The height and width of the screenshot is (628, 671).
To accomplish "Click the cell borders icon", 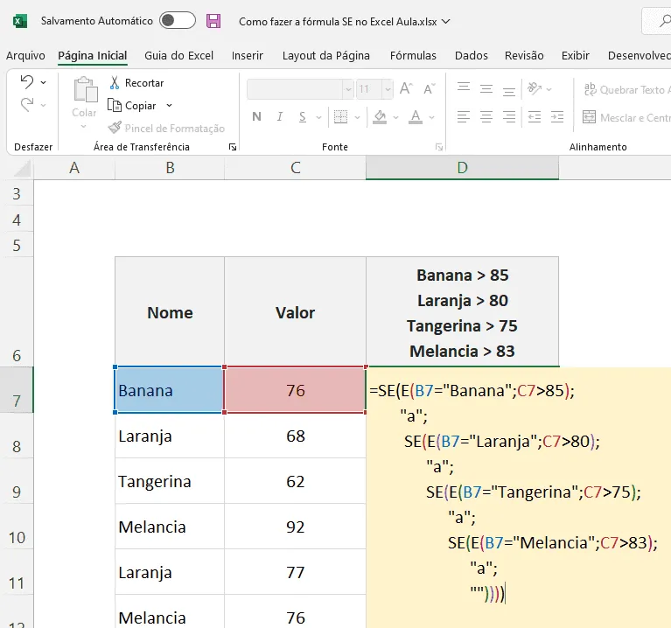I will (340, 116).
